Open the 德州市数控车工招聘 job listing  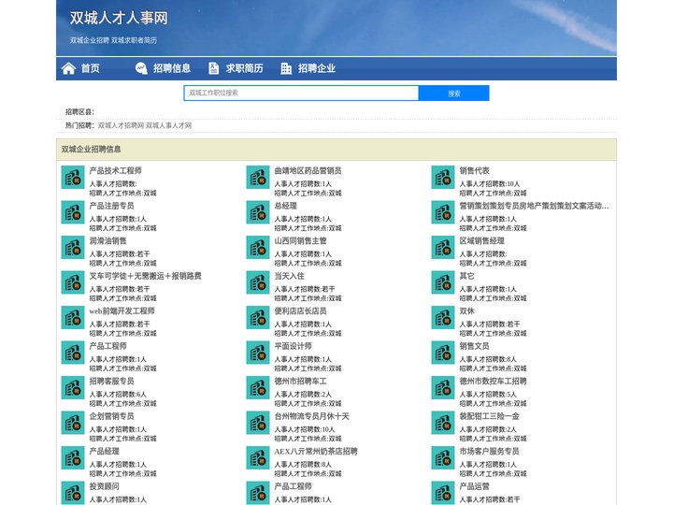(x=493, y=381)
